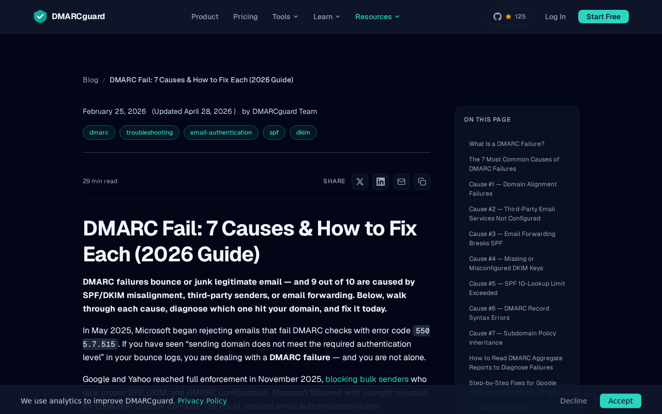Screen dimensions: 662x414
Task: Share the article on X
Action: click(x=360, y=182)
